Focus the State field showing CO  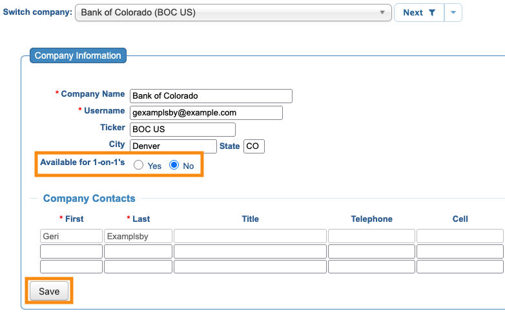point(254,146)
